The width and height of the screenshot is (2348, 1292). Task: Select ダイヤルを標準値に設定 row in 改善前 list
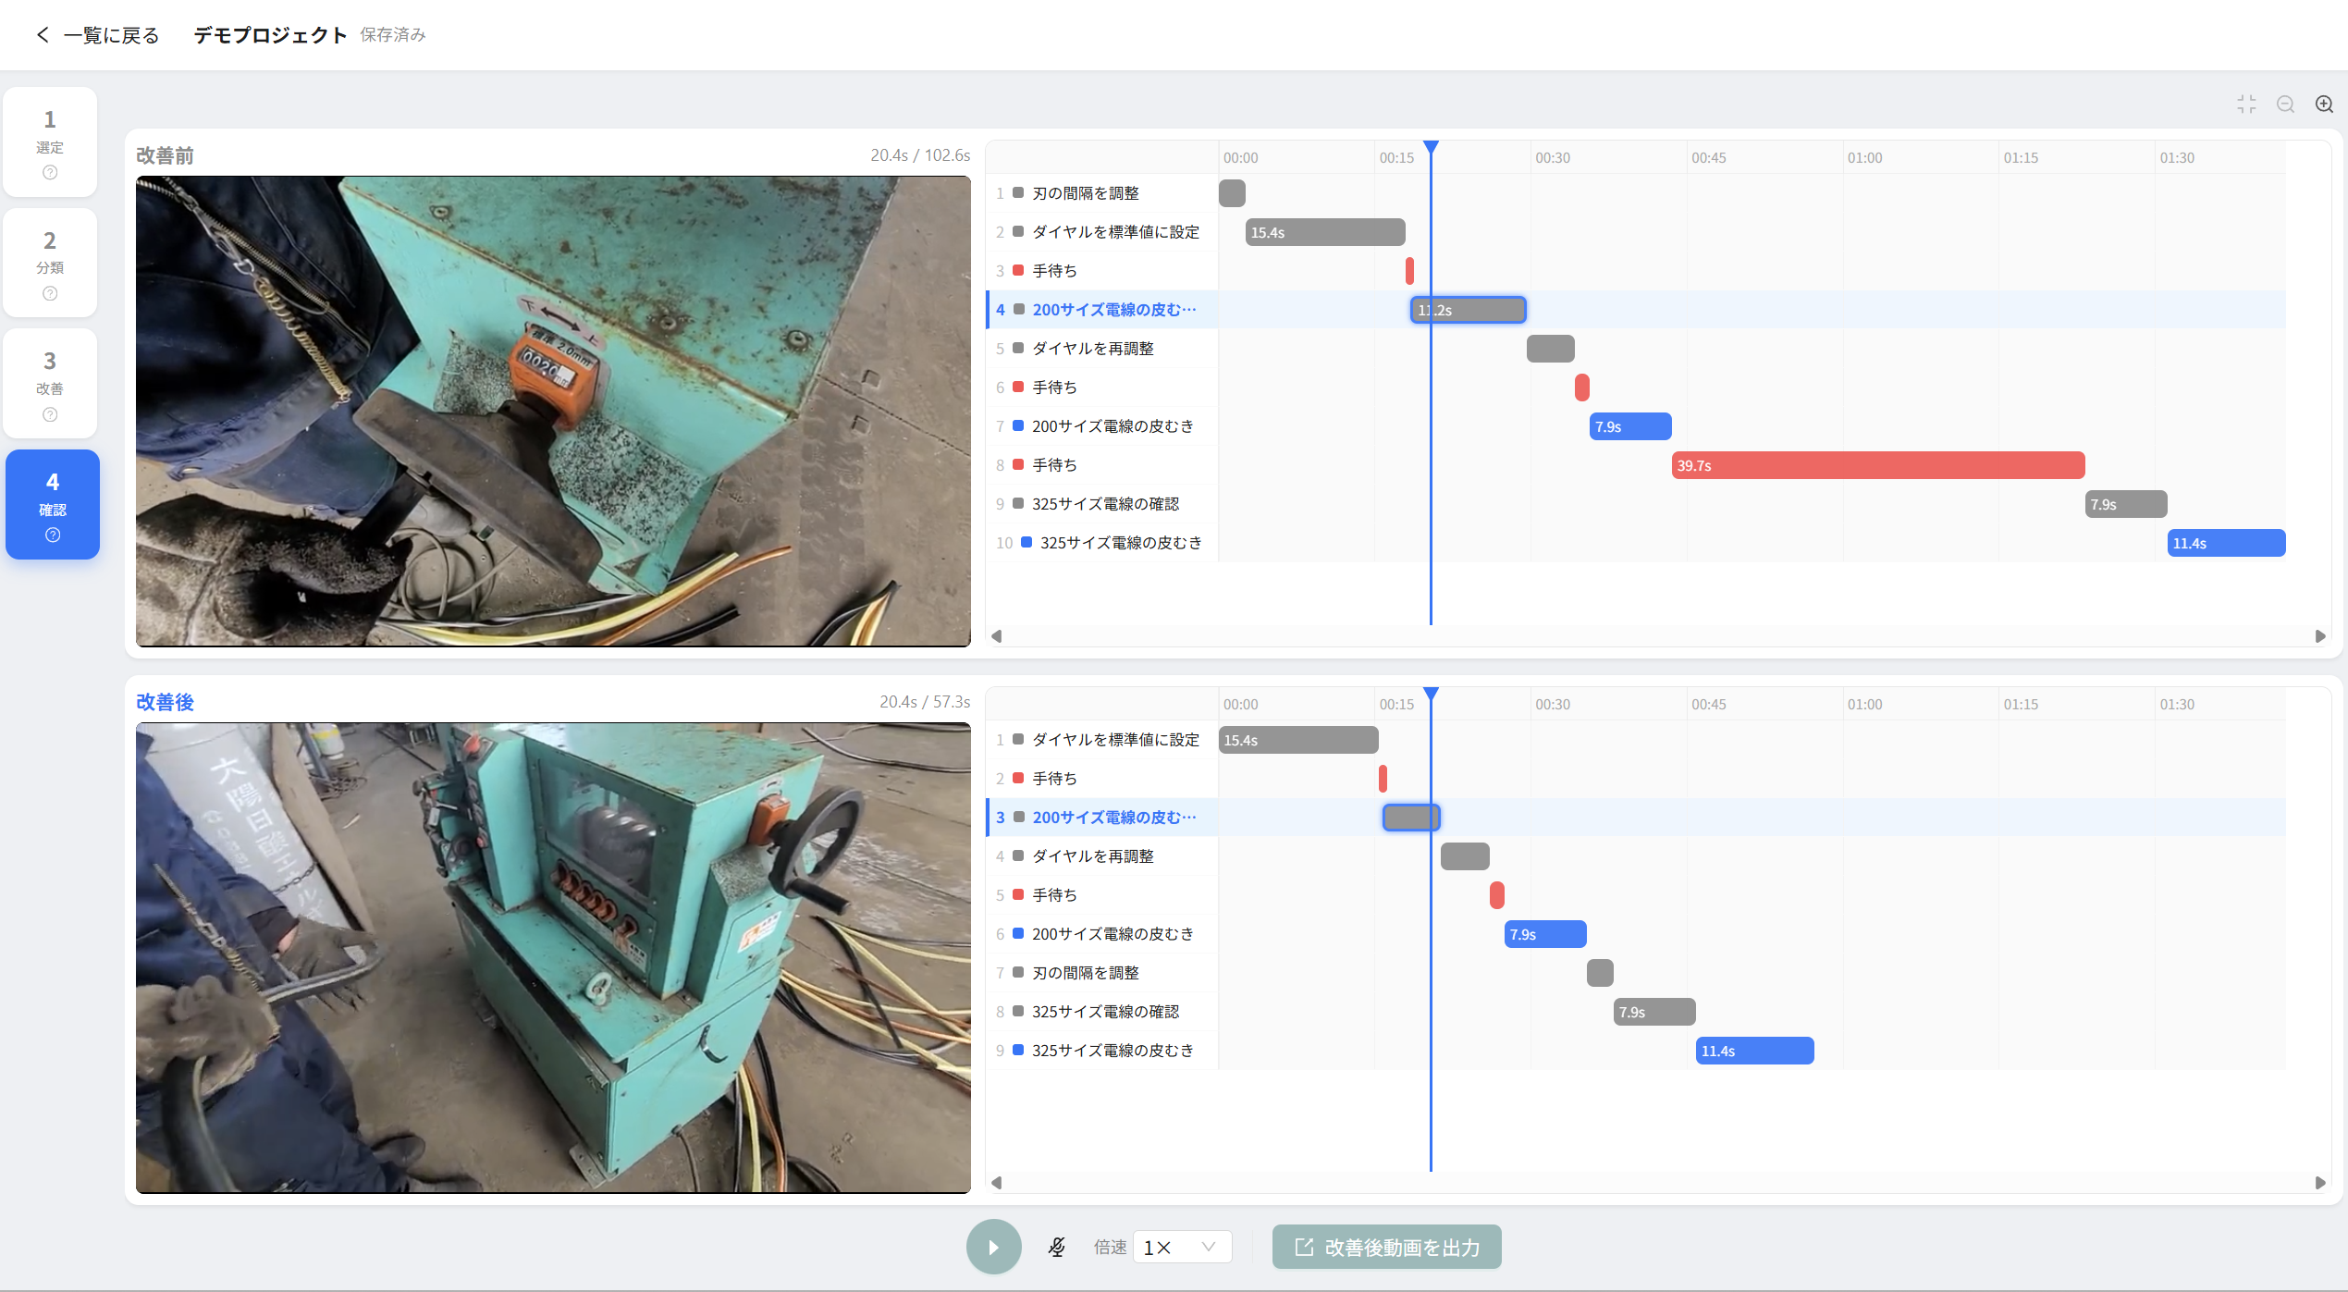(1102, 232)
